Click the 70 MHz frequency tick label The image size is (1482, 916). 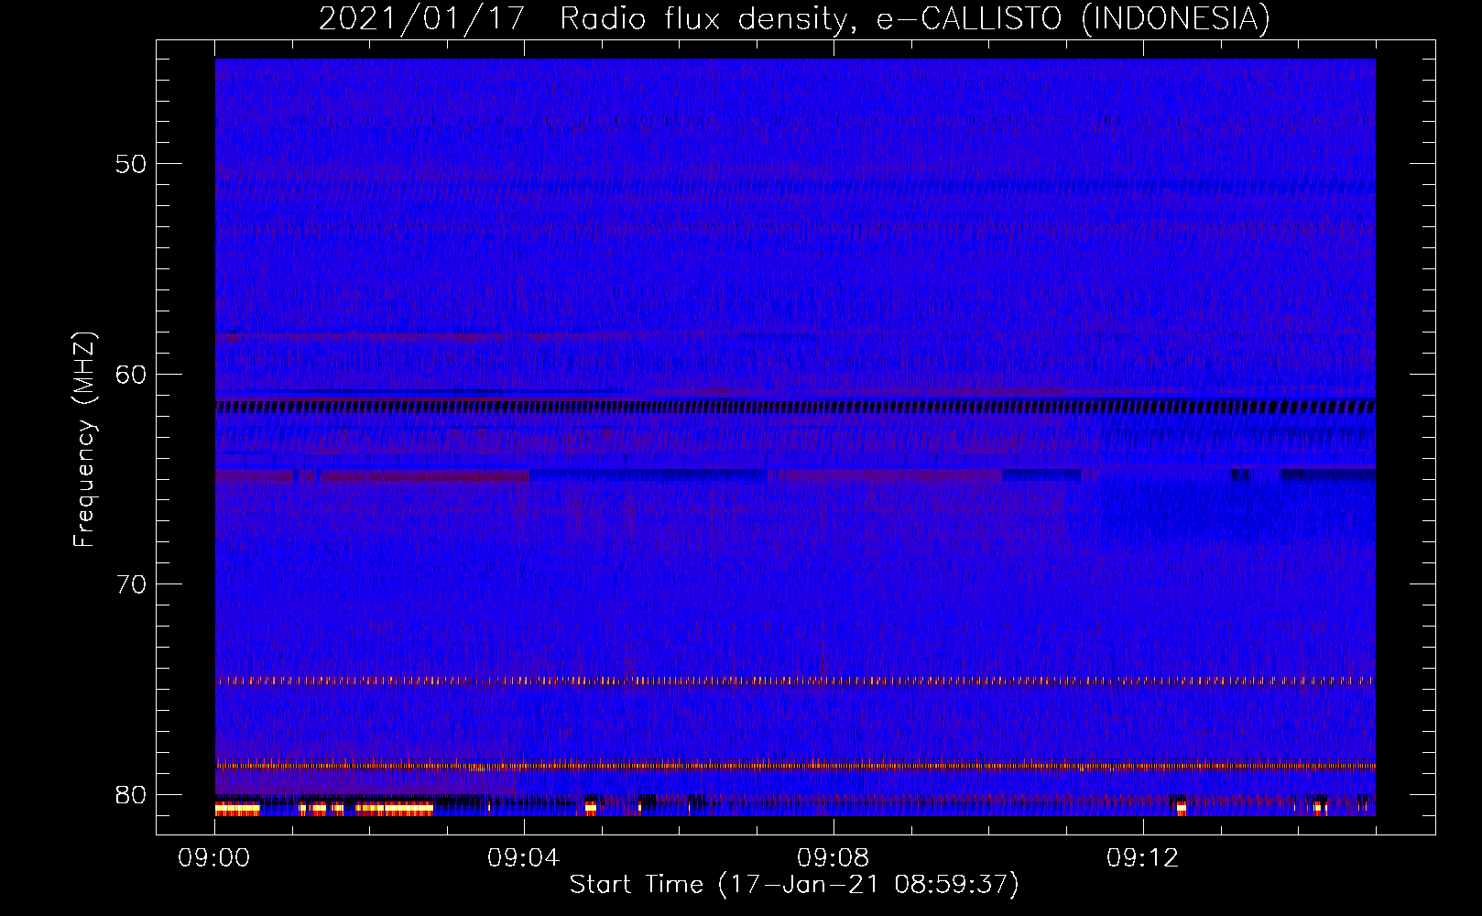click(x=131, y=583)
